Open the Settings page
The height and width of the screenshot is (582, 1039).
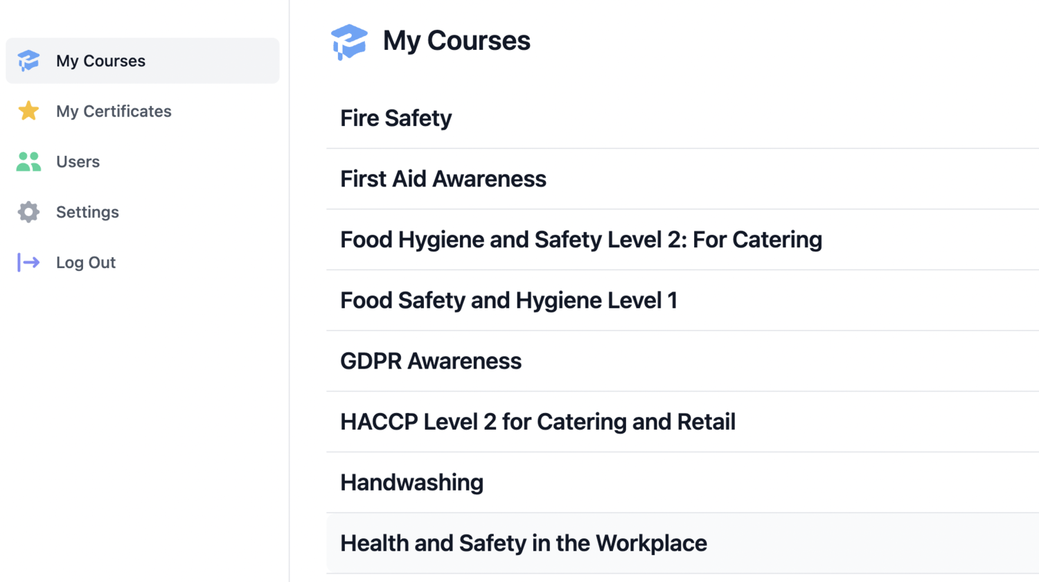(87, 212)
